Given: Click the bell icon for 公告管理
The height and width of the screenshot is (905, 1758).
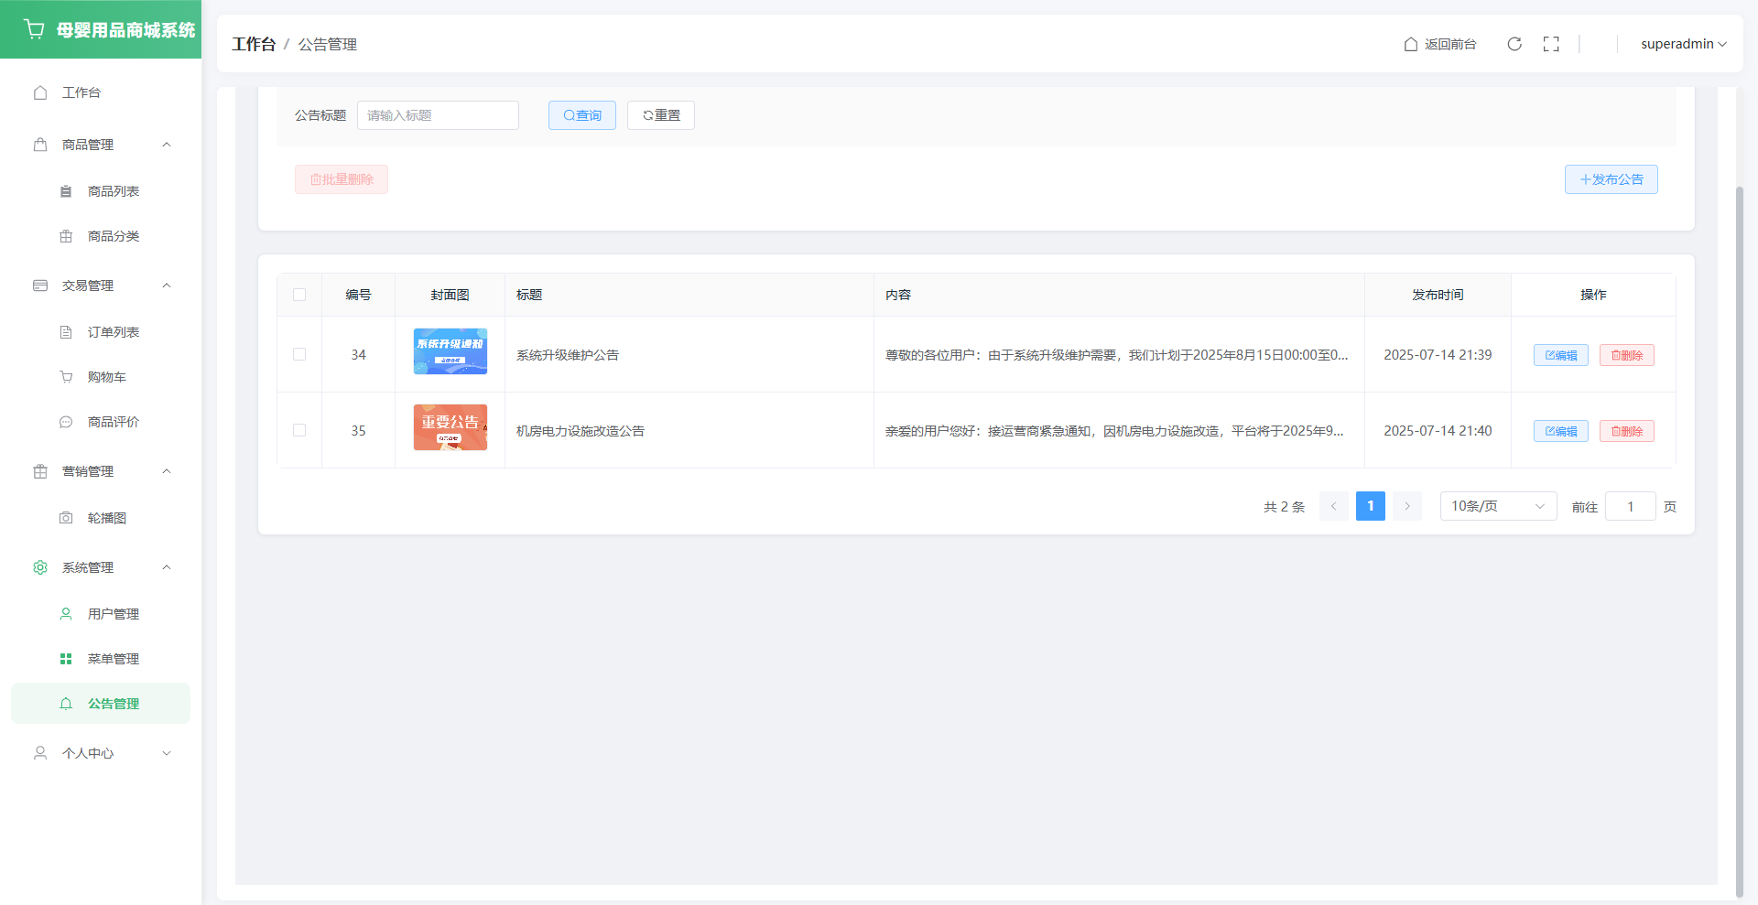Looking at the screenshot, I should tap(66, 704).
